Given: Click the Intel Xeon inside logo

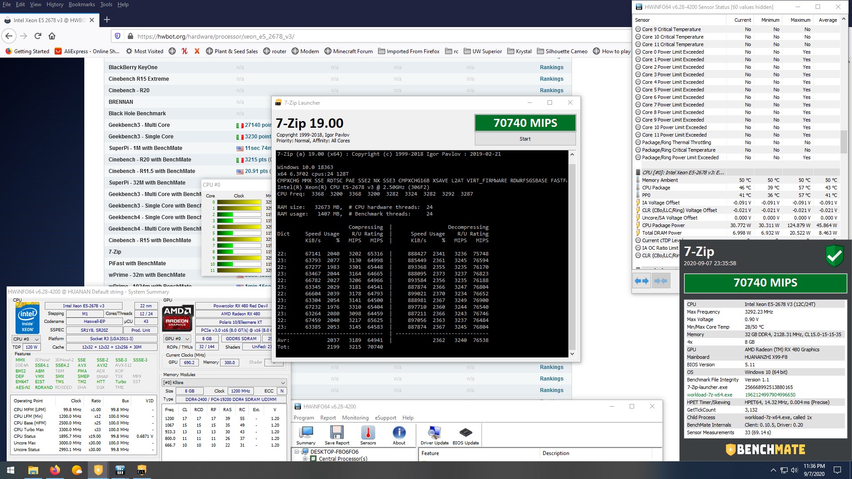Looking at the screenshot, I should pos(28,318).
